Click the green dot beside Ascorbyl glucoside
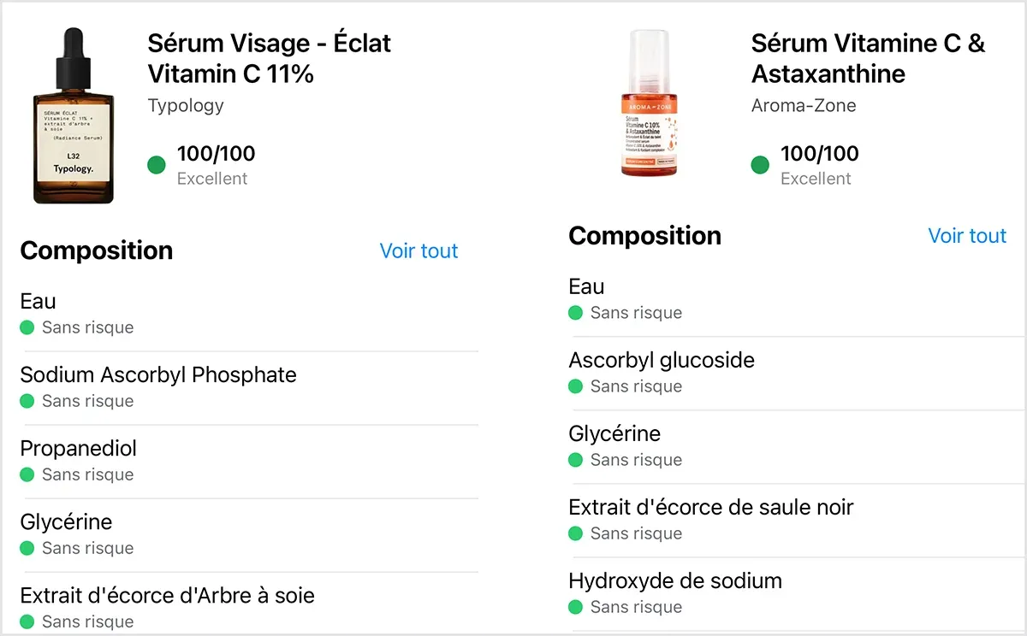This screenshot has height=636, width=1027. (574, 386)
